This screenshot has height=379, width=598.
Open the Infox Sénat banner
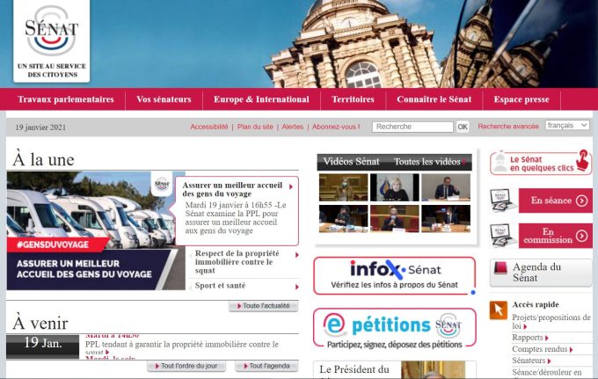point(394,275)
